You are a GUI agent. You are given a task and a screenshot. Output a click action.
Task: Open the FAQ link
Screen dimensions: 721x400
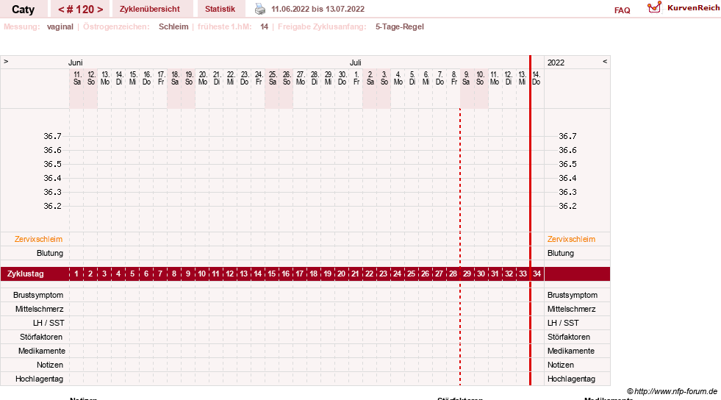(622, 10)
